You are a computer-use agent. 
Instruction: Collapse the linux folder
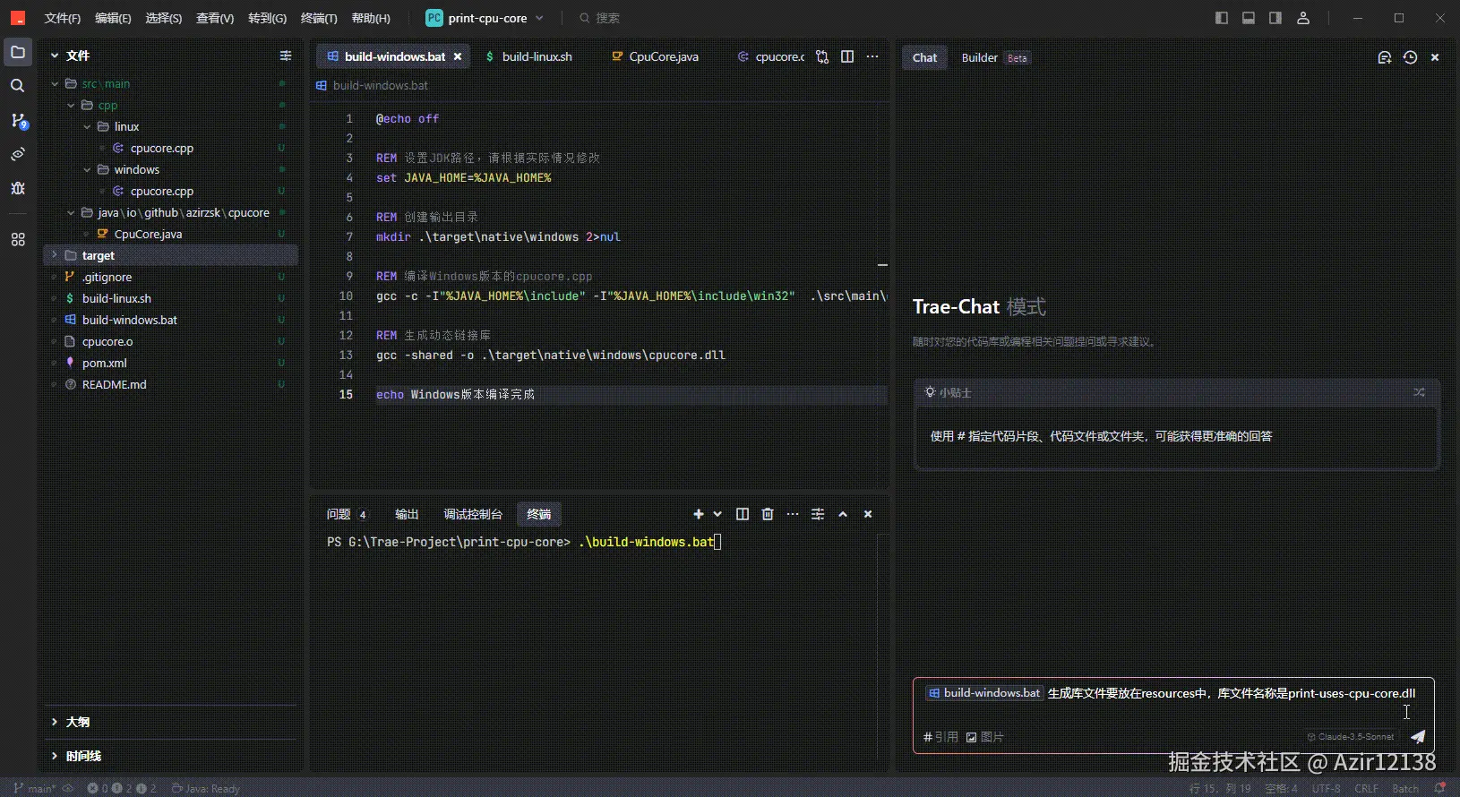click(87, 126)
